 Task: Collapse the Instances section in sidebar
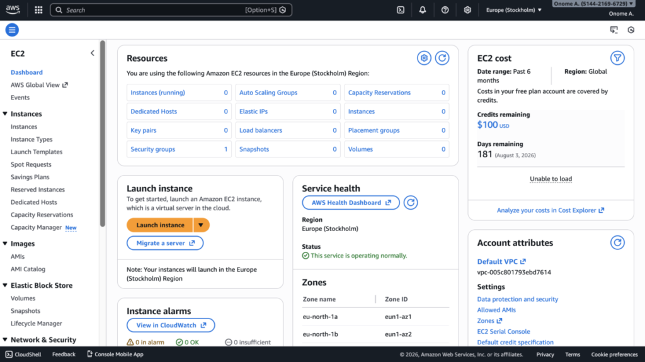click(5, 114)
